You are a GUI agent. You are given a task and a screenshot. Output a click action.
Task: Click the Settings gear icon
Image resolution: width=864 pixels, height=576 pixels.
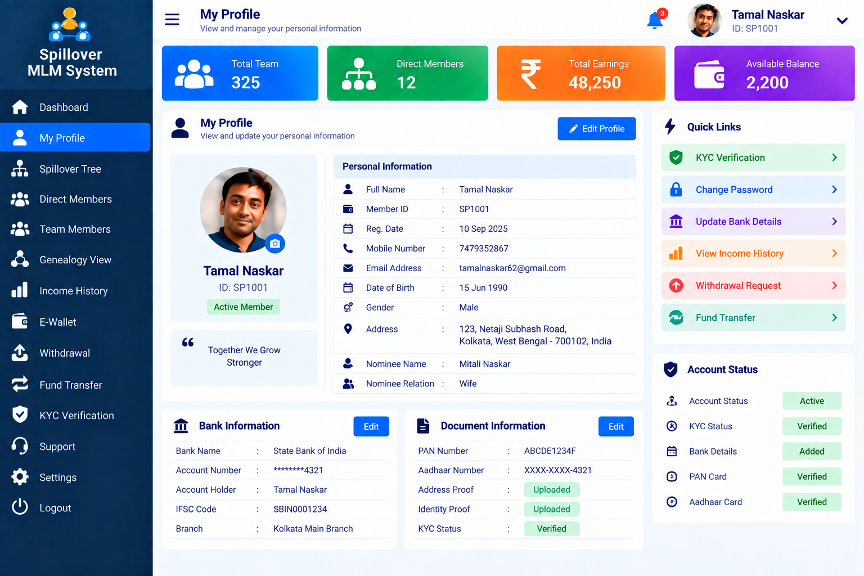20,477
